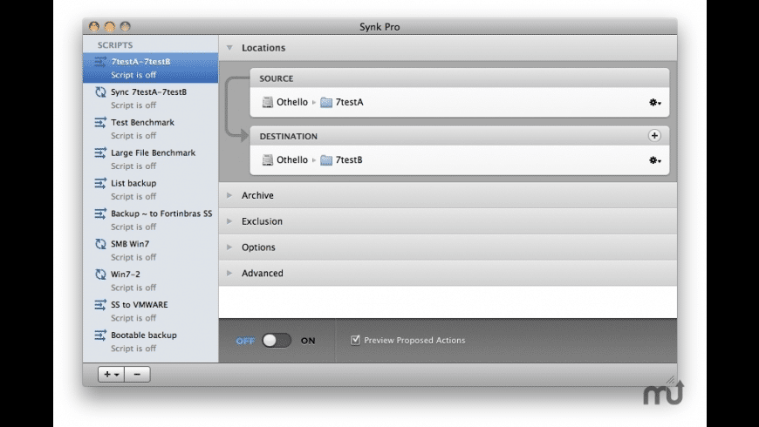Remove selected script with minus button
Screen dimensions: 759x427
[138, 375]
